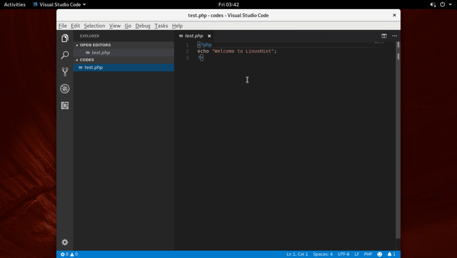Close the test.php editor tab
Viewport: 457px width, 258px height.
(x=209, y=36)
